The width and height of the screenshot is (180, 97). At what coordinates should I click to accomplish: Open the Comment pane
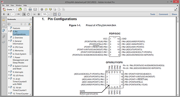[x=163, y=14]
